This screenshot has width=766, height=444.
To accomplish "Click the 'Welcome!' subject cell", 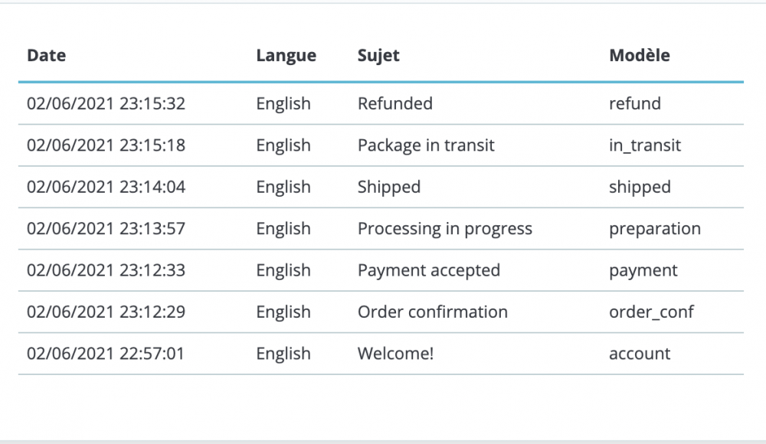I will coord(395,354).
